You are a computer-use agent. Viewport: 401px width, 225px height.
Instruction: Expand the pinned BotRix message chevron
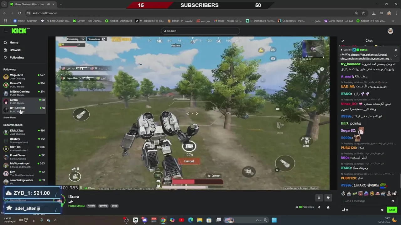395,56
